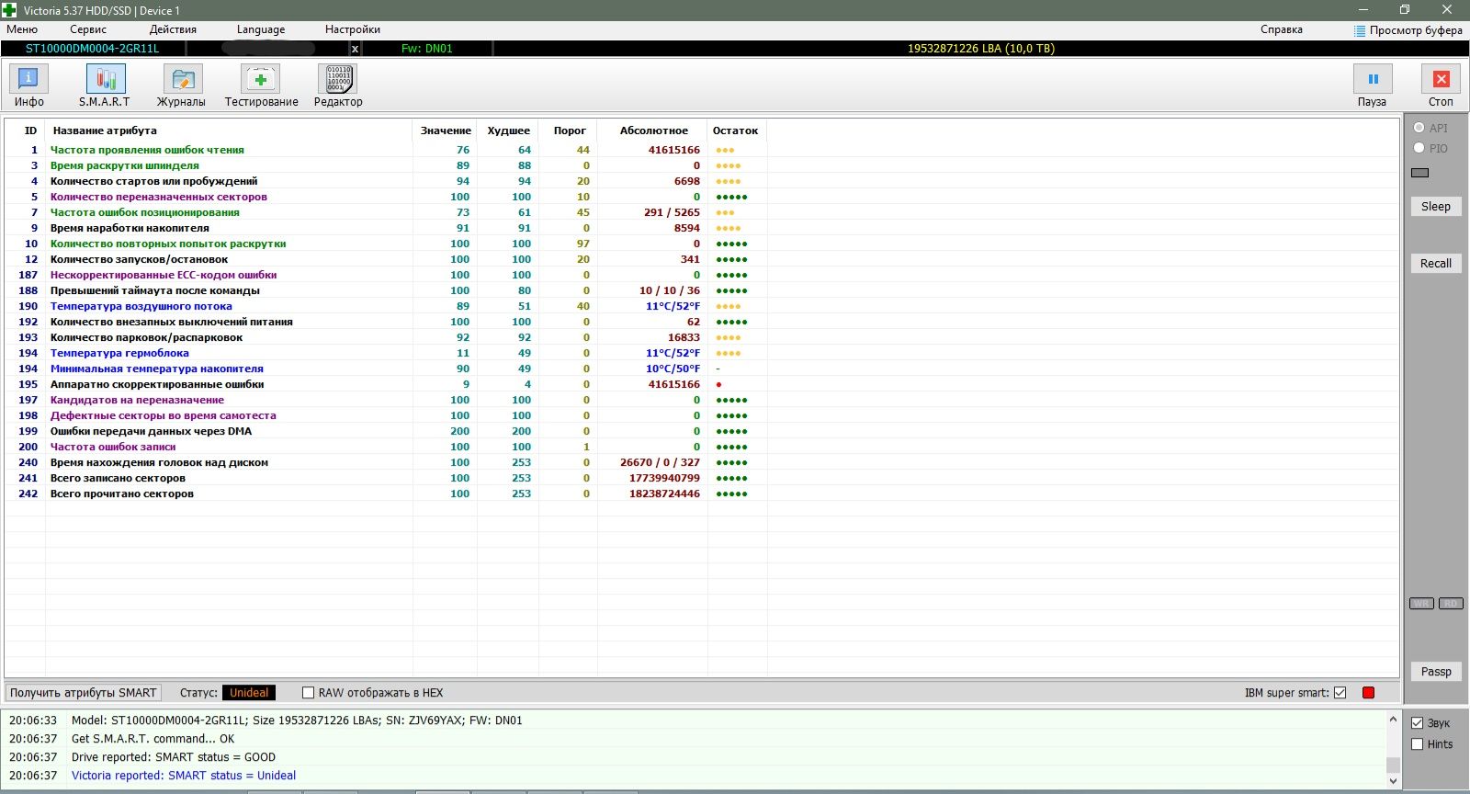
Task: Open the Действия menu
Action: pyautogui.click(x=173, y=29)
